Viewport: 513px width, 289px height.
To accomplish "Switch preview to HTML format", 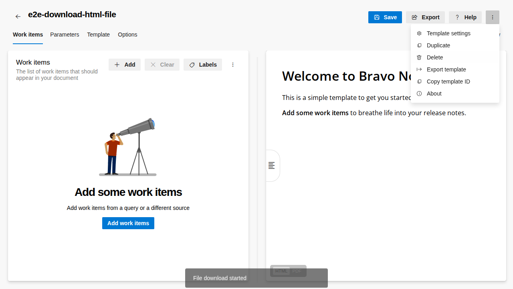I will point(281,271).
